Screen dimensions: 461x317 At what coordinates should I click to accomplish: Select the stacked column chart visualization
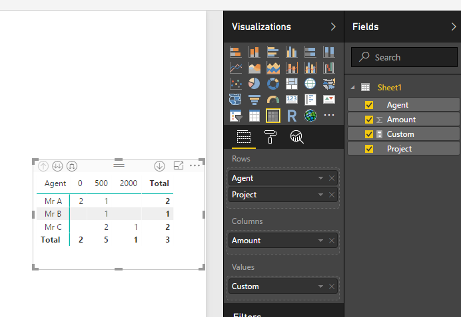tap(254, 53)
